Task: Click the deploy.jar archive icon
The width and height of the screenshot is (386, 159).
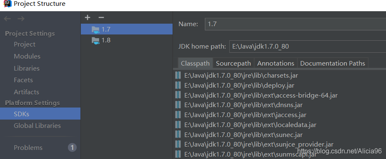Action: [x=178, y=85]
